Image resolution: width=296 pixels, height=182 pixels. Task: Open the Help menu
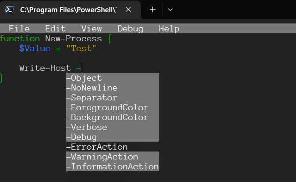point(169,29)
